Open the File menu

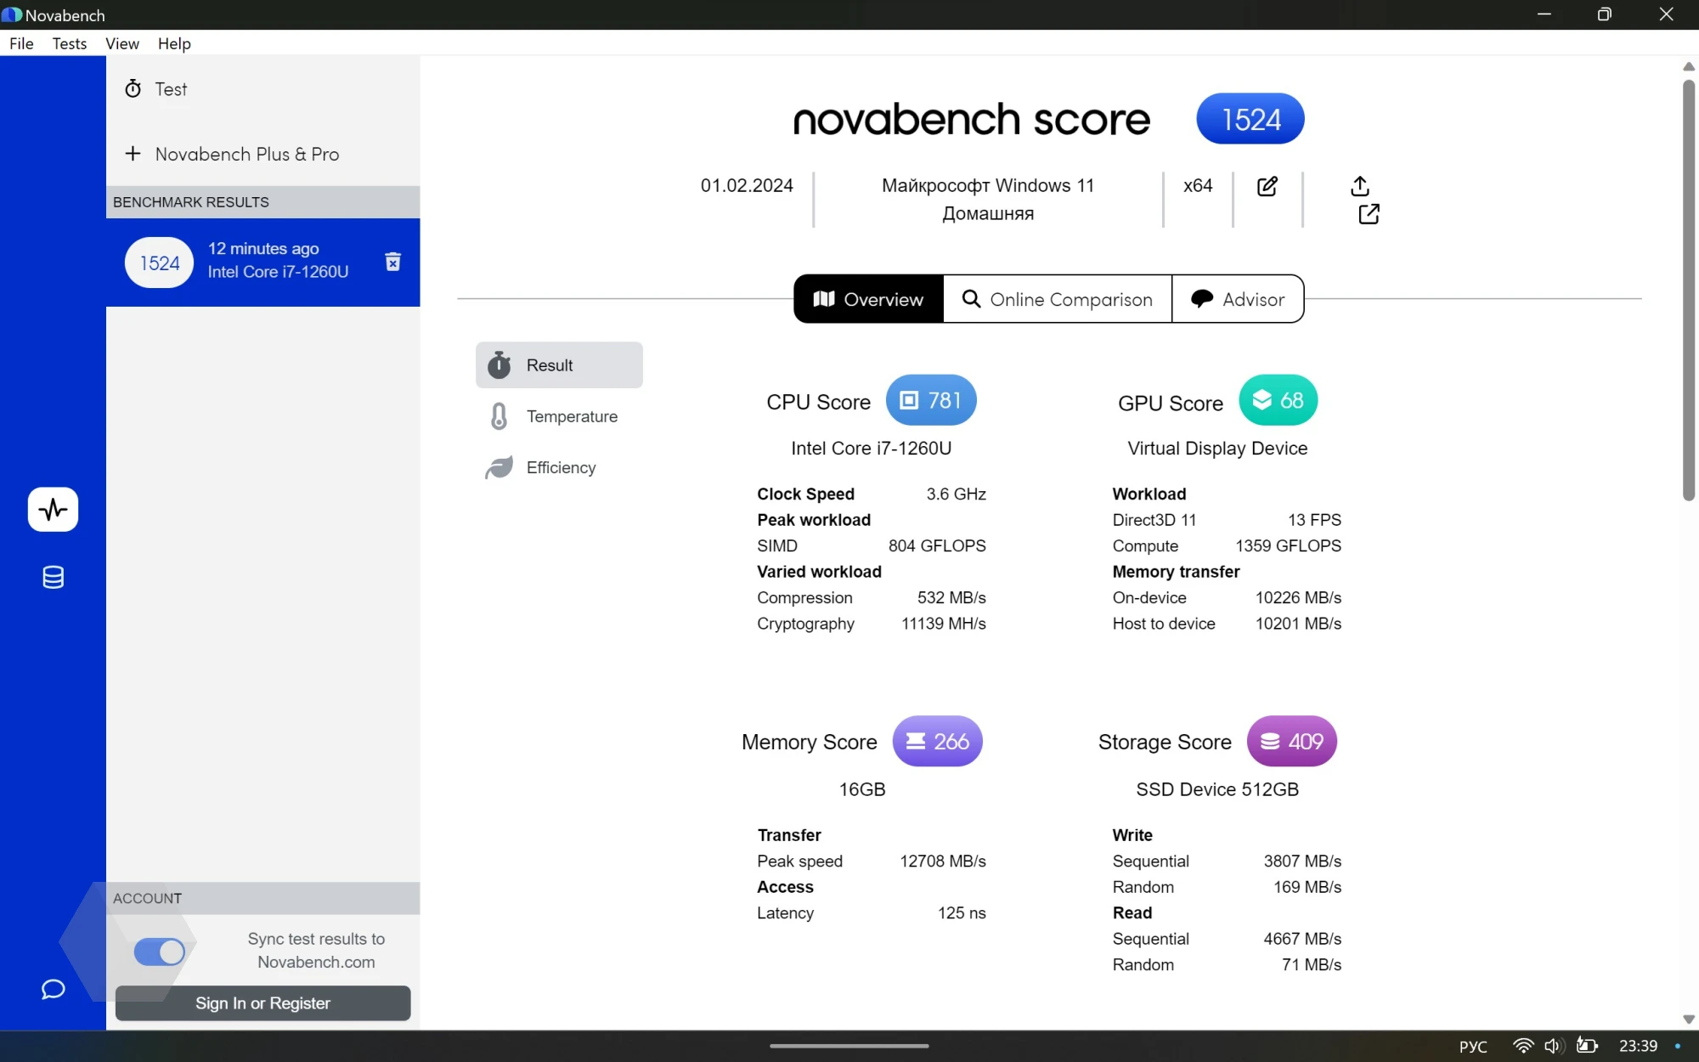click(21, 43)
